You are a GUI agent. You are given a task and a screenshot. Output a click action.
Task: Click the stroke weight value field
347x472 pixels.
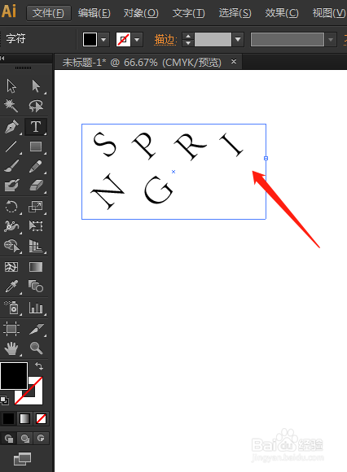coord(213,39)
